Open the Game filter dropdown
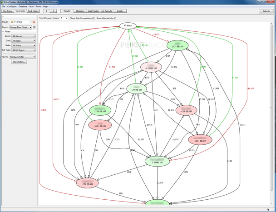Image resolution: width=276 pixels, height=212 pixels. pyautogui.click(x=24, y=36)
